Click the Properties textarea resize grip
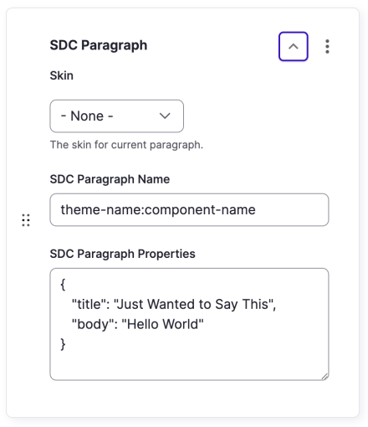Viewport: 368px width, 427px height. click(325, 377)
